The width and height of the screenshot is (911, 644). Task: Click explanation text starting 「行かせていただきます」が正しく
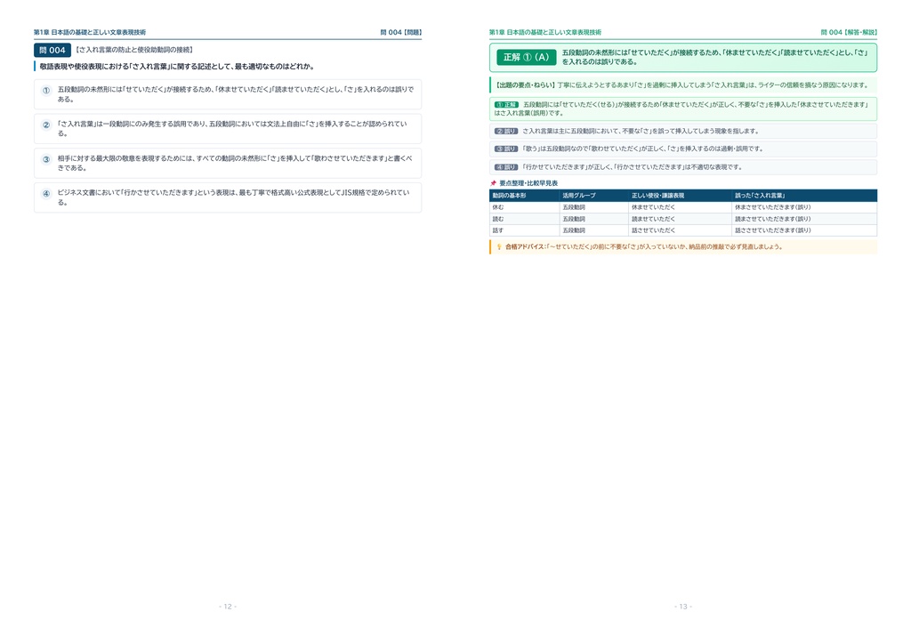point(633,167)
